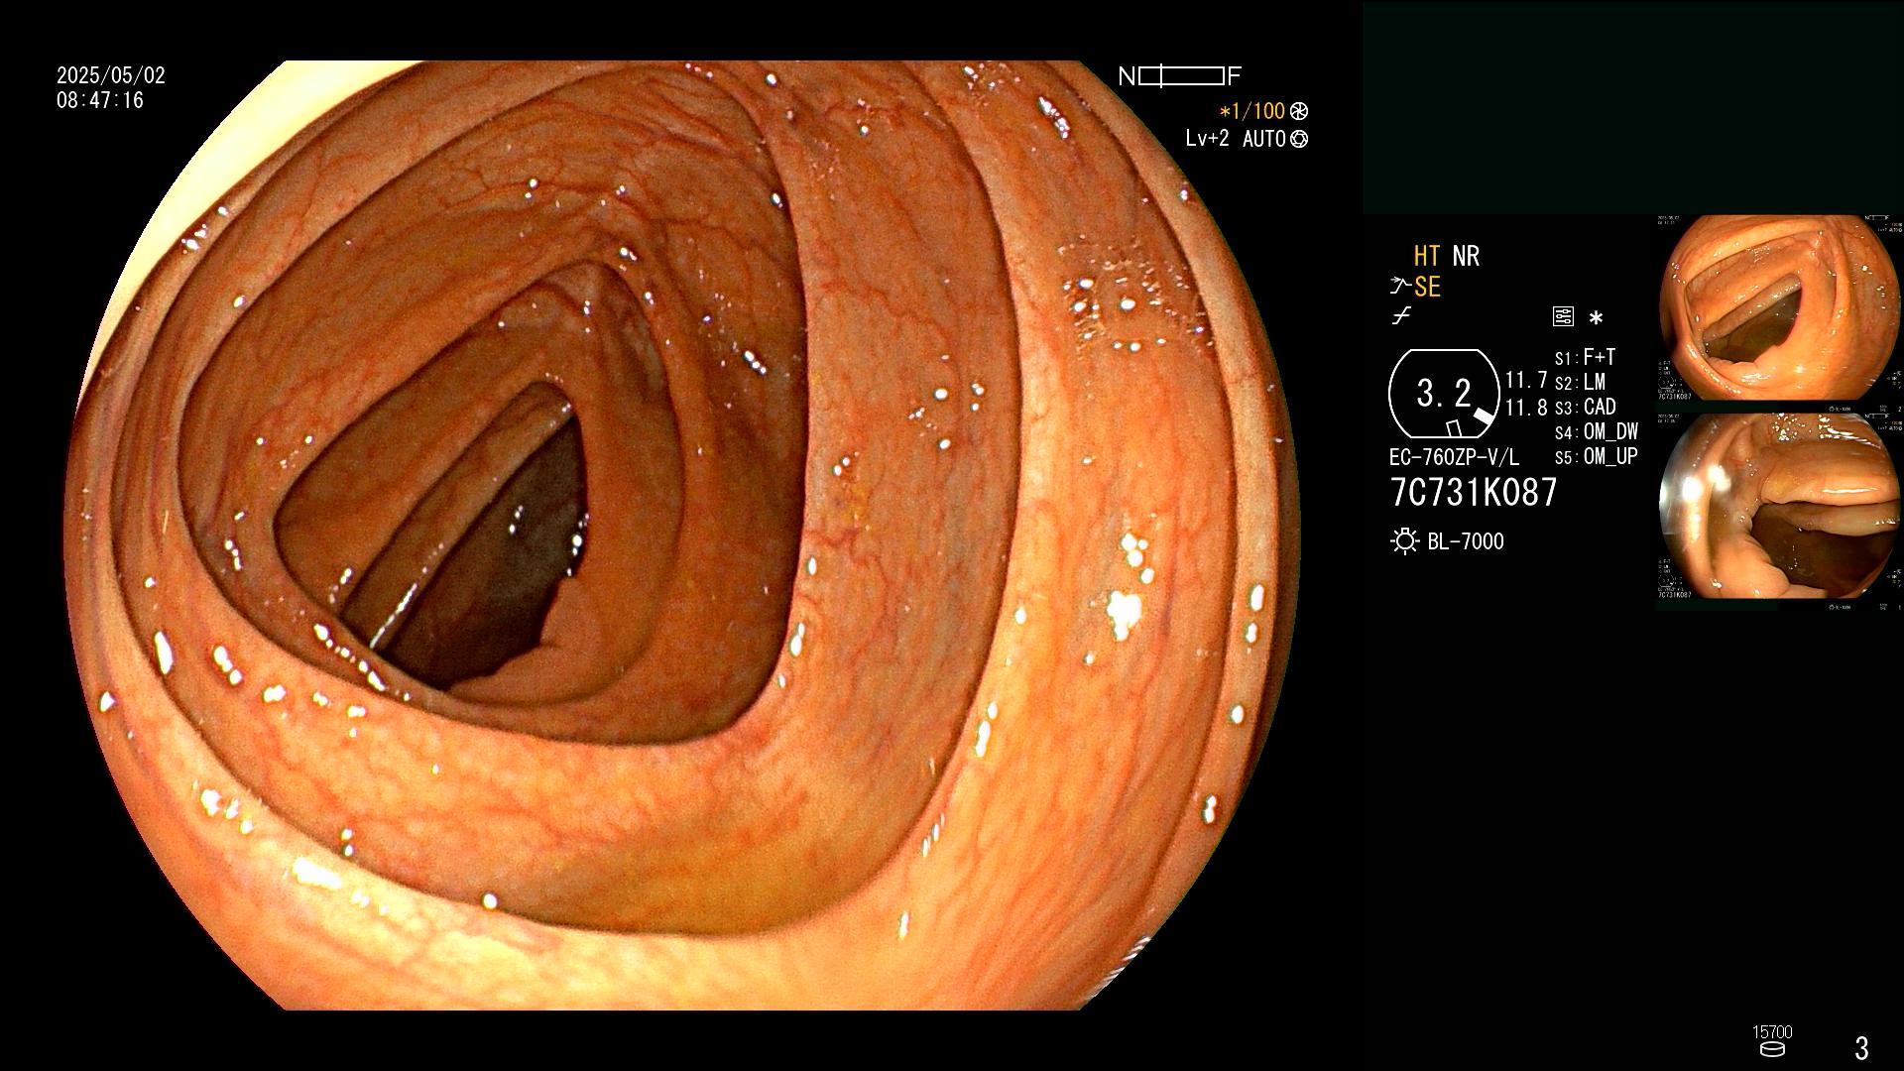Open the lower captured endoscopy thumbnail
Screen dimensions: 1904x1071
(x=1780, y=506)
